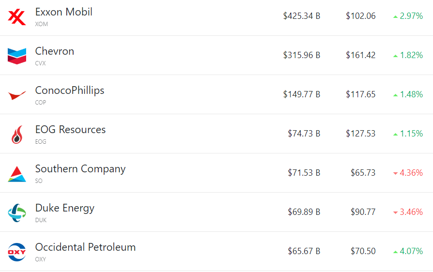This screenshot has height=272, width=433.
Task: Click the XOM ticker symbol
Action: (x=42, y=24)
